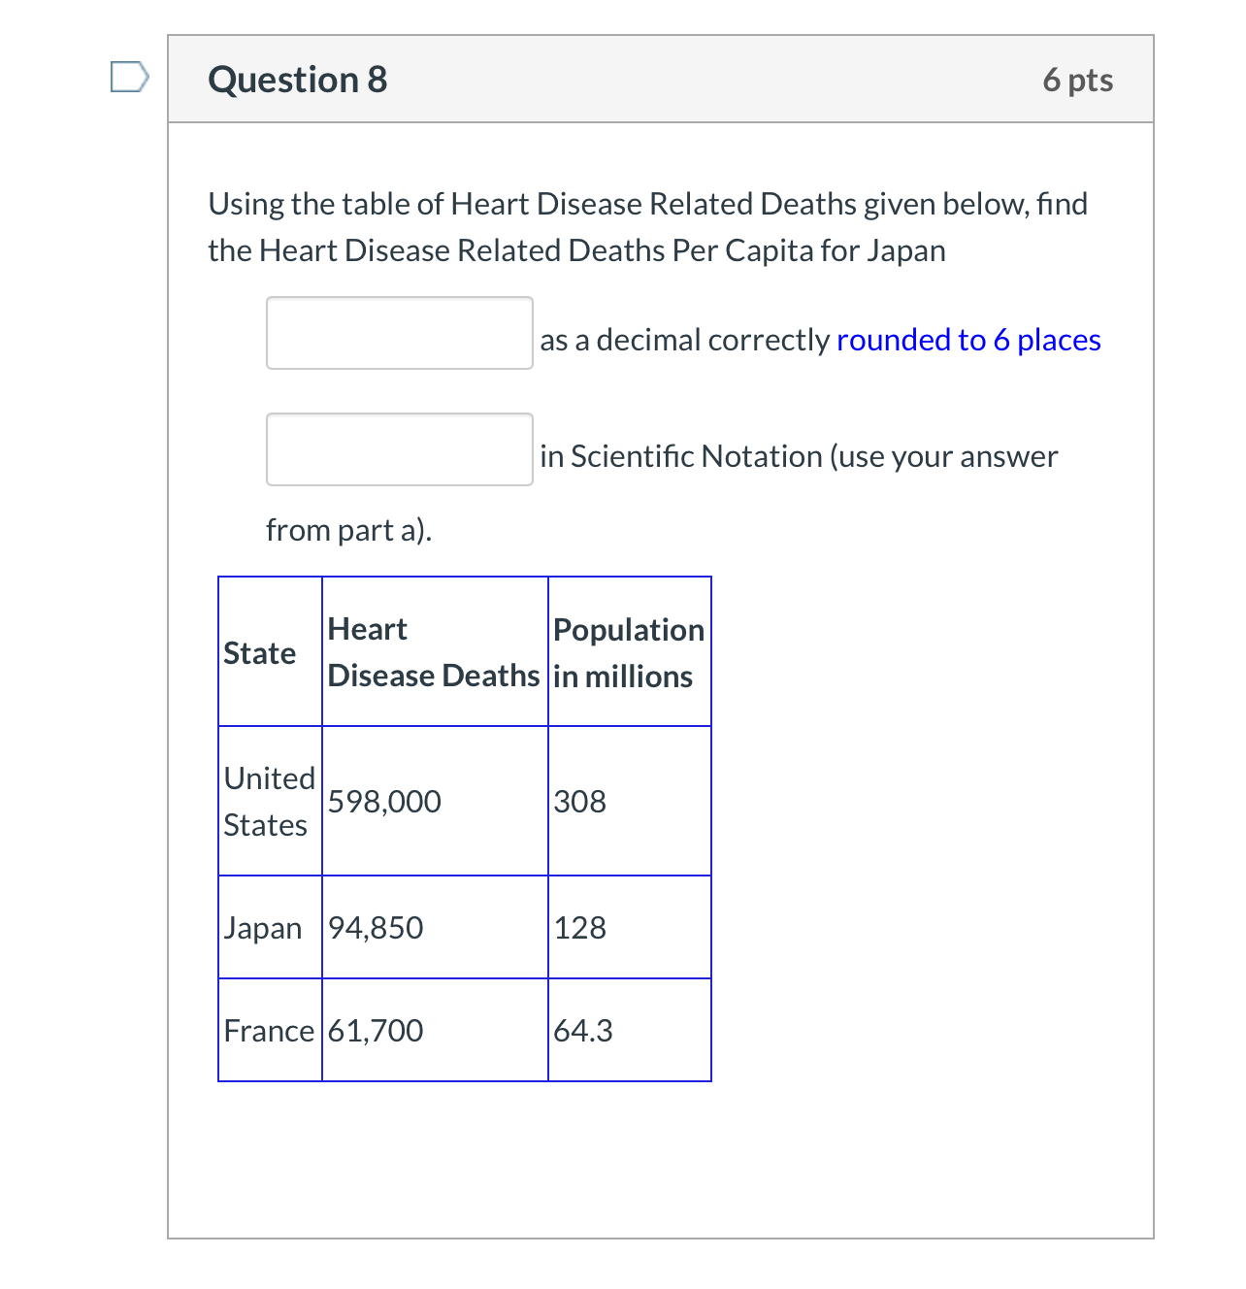Click the 'France' row label

[269, 1031]
